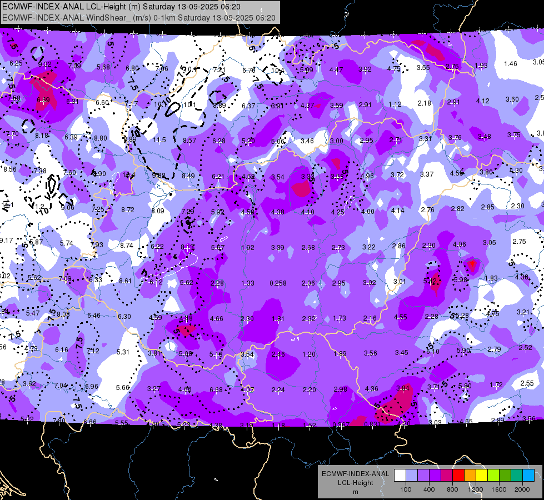Click the number 8.13 on the map
This screenshot has height=500, width=544.
187,247
